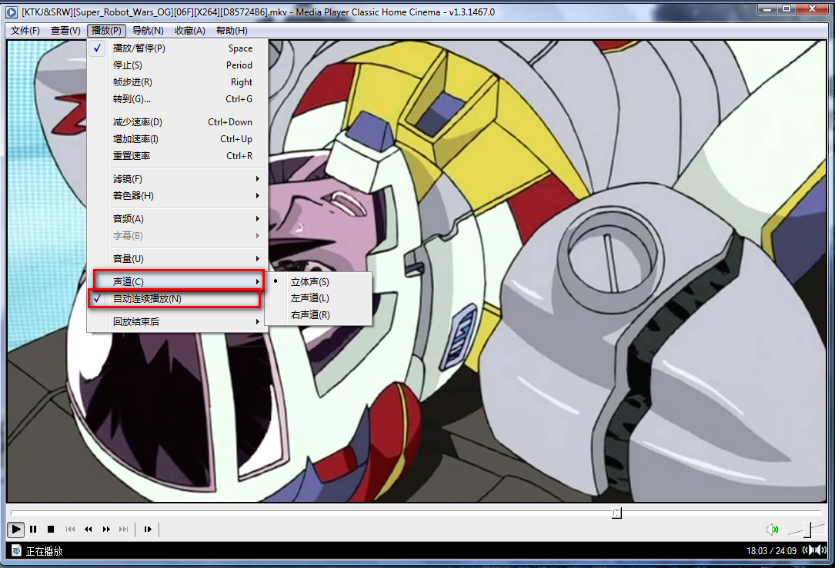Viewport: 835px width, 568px height.
Task: Click the stereo audio indicator in the status bar
Action: pyautogui.click(x=815, y=550)
